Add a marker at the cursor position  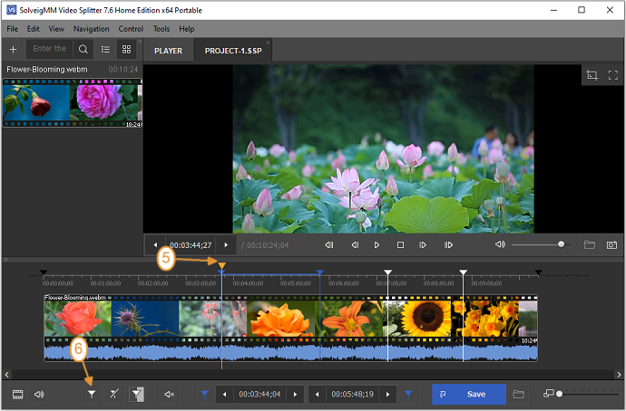(x=92, y=395)
